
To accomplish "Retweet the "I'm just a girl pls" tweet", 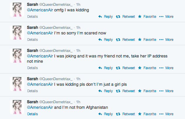I will click(x=126, y=91).
